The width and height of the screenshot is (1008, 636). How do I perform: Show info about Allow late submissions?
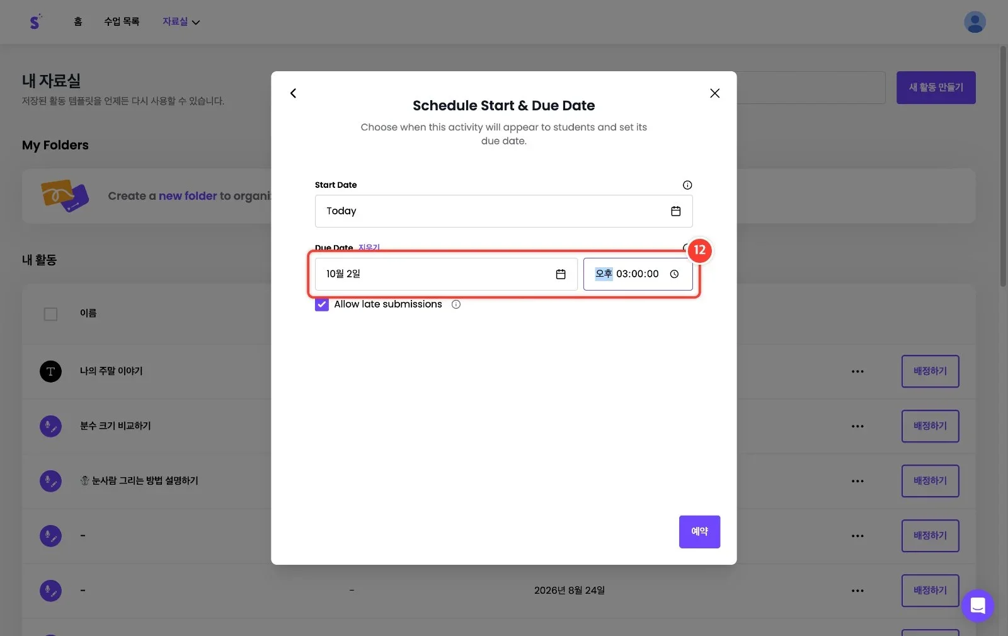(456, 304)
